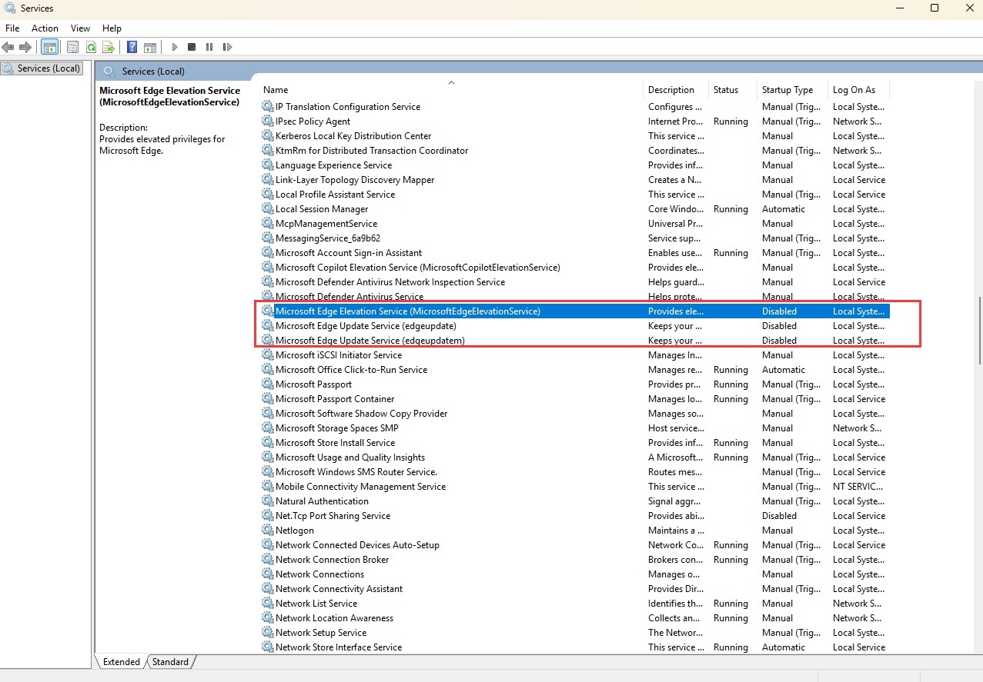Click gear icon beside Netlogon
983x682 pixels.
[x=268, y=531]
